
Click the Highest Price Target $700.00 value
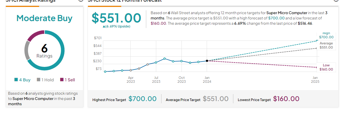[142, 99]
